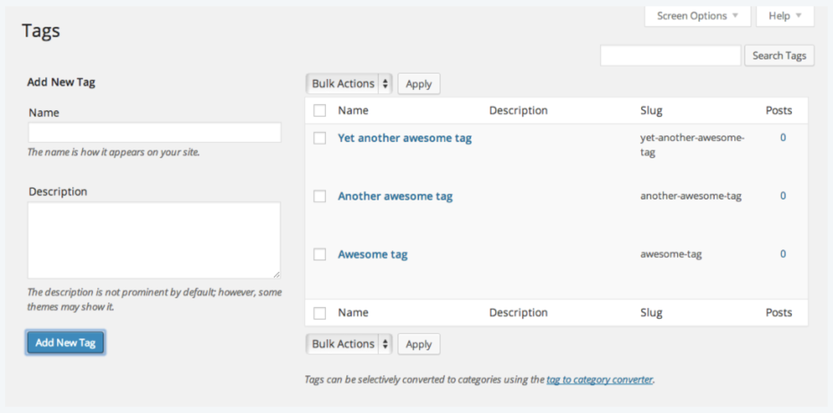
Task: Open the Screen Options panel
Action: [x=697, y=16]
